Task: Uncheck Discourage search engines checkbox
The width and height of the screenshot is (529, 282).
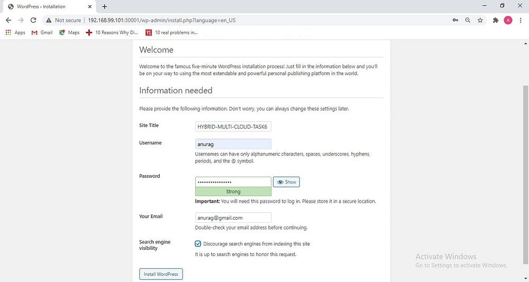Action: point(198,243)
